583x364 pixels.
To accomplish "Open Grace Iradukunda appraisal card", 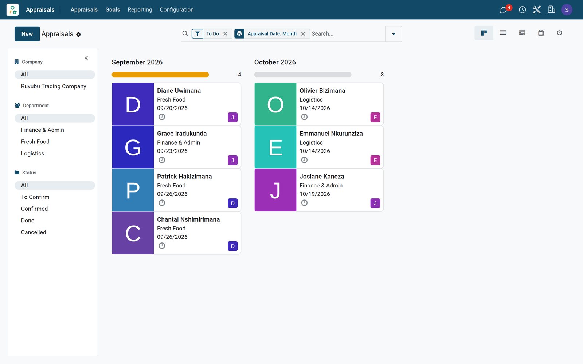I will tap(176, 147).
